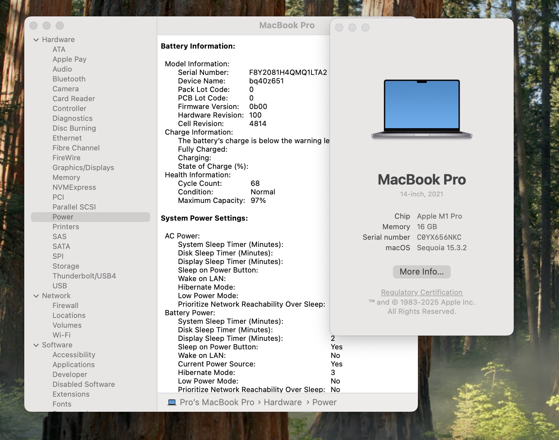Choose Controller in the Hardware list

coord(70,109)
